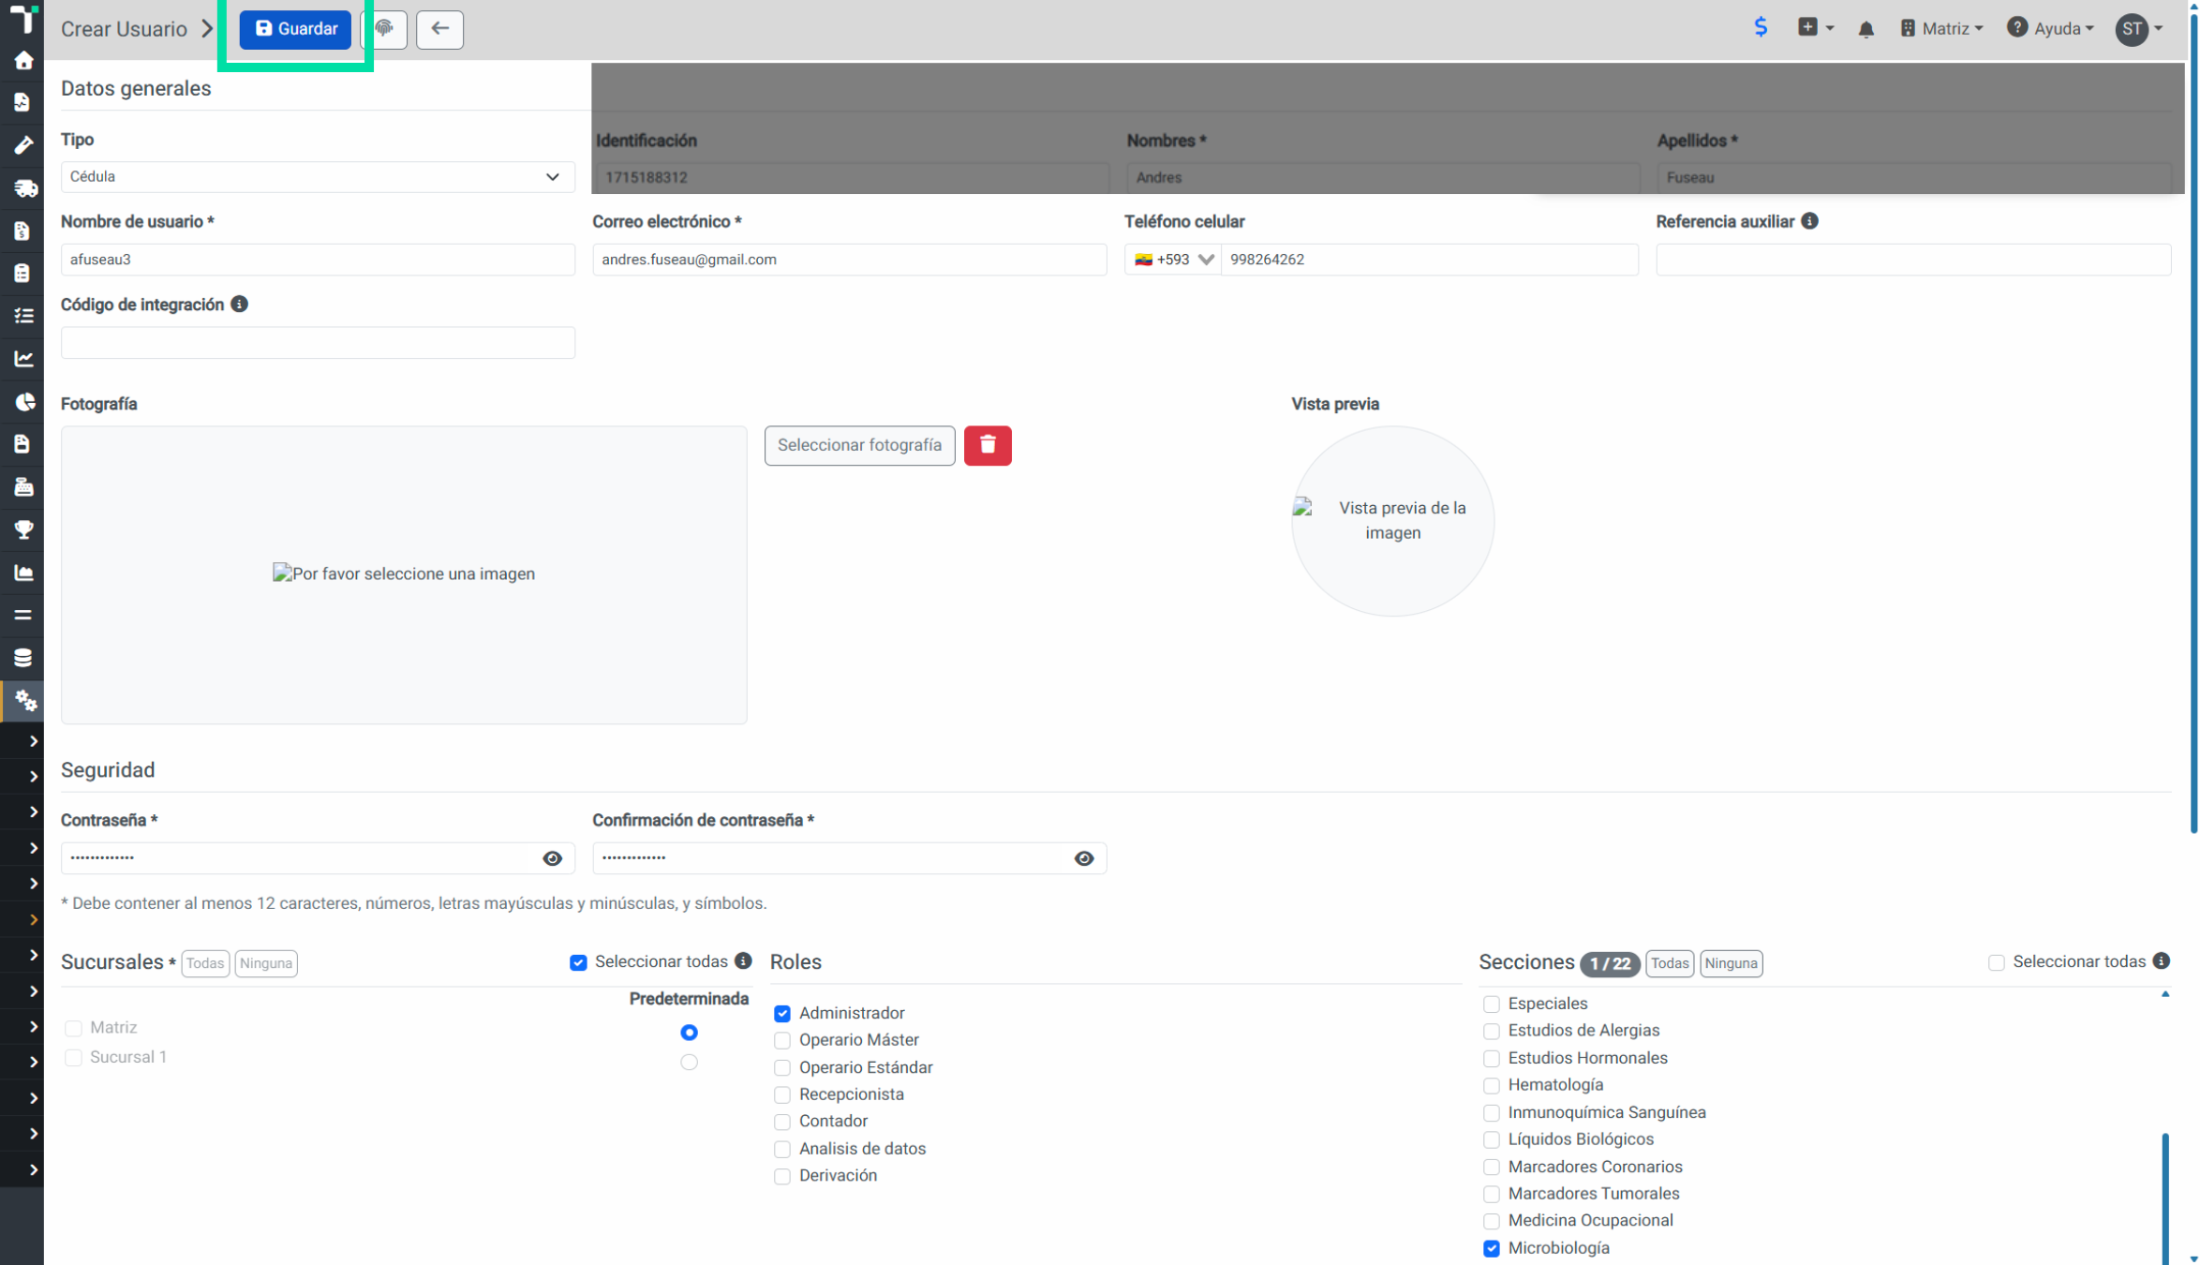Click Todas next to Secciones

tap(1670, 963)
